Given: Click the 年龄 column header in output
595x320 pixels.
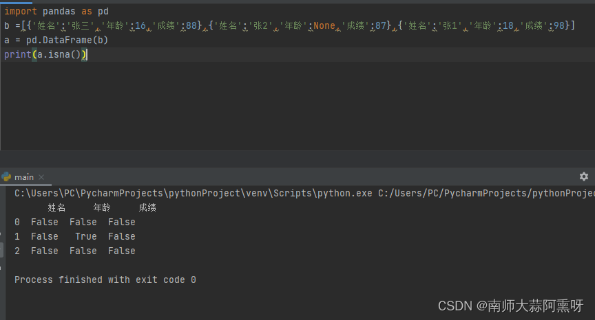Looking at the screenshot, I should click(x=102, y=207).
